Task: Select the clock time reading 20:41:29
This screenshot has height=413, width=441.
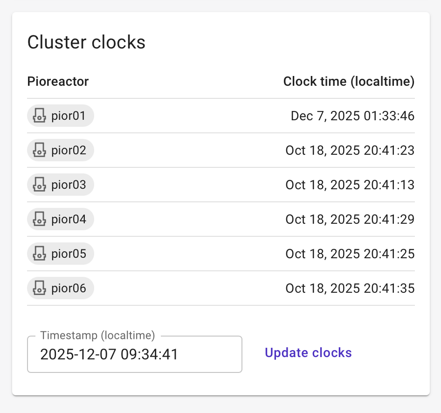Action: coord(350,219)
